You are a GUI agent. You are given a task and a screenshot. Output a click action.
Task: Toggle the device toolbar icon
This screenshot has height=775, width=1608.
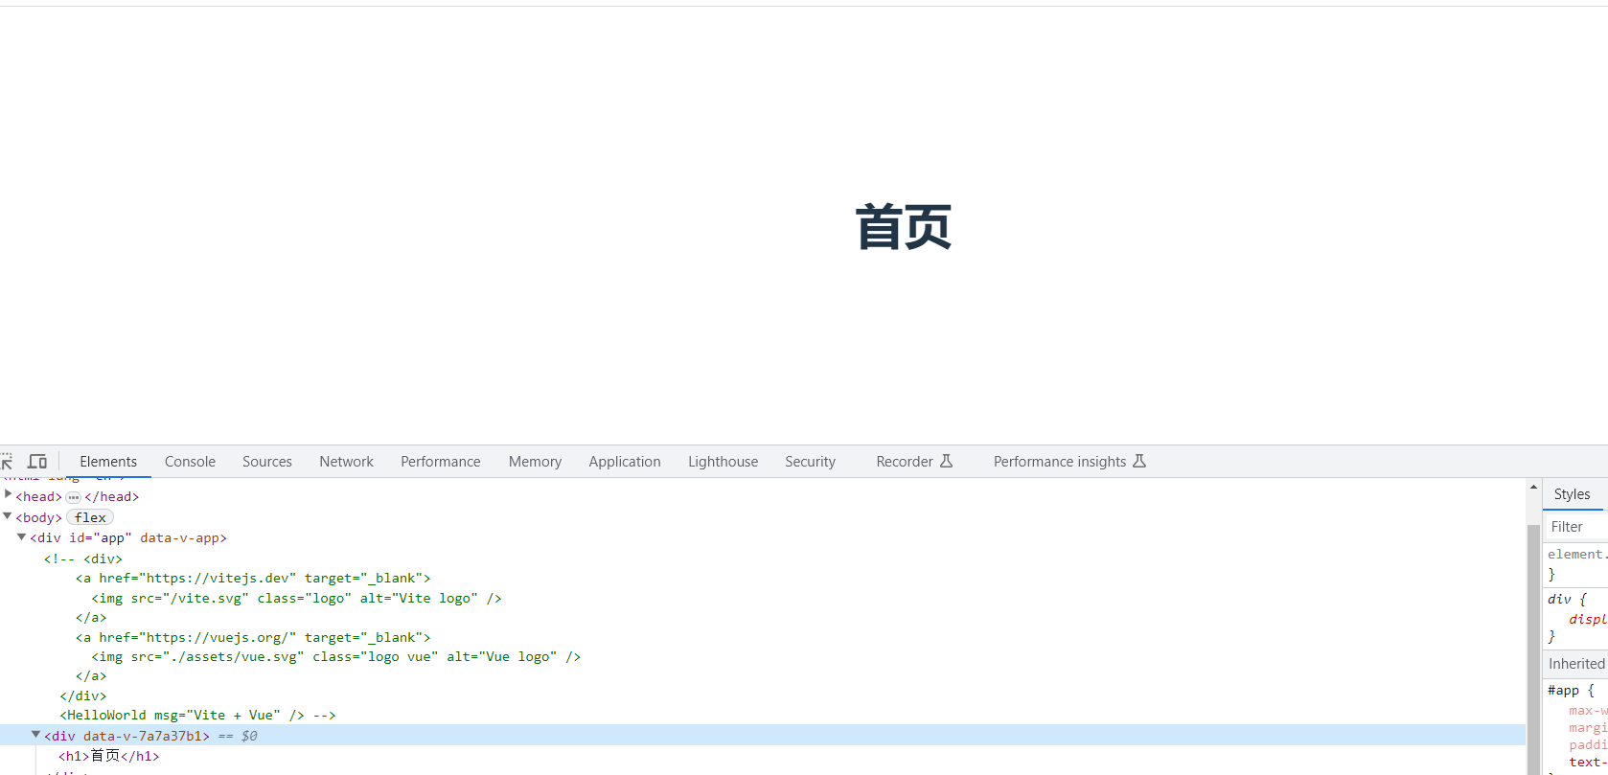coord(37,462)
